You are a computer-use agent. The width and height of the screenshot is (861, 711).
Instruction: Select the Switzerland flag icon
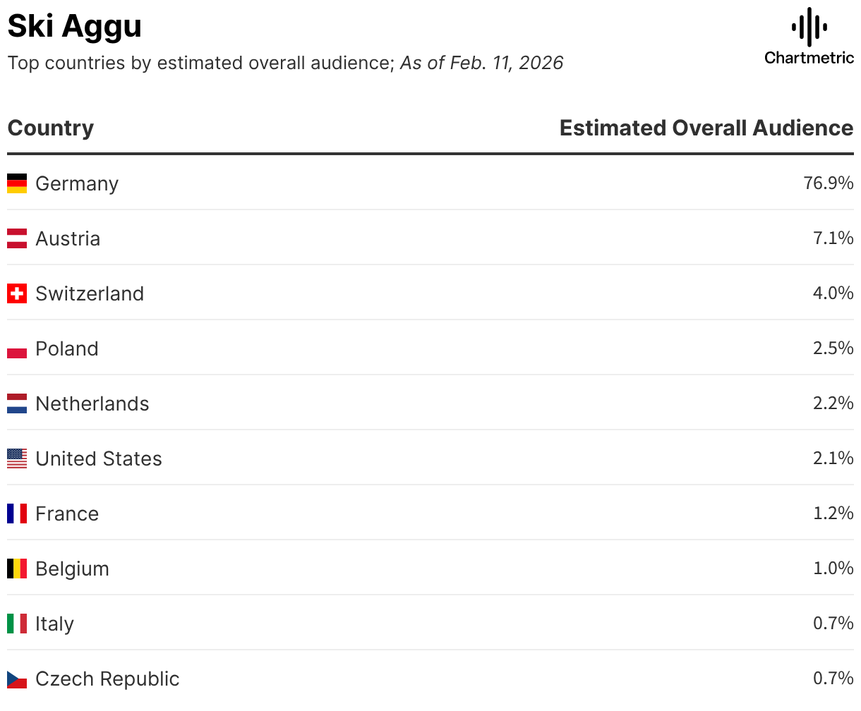[x=17, y=293]
